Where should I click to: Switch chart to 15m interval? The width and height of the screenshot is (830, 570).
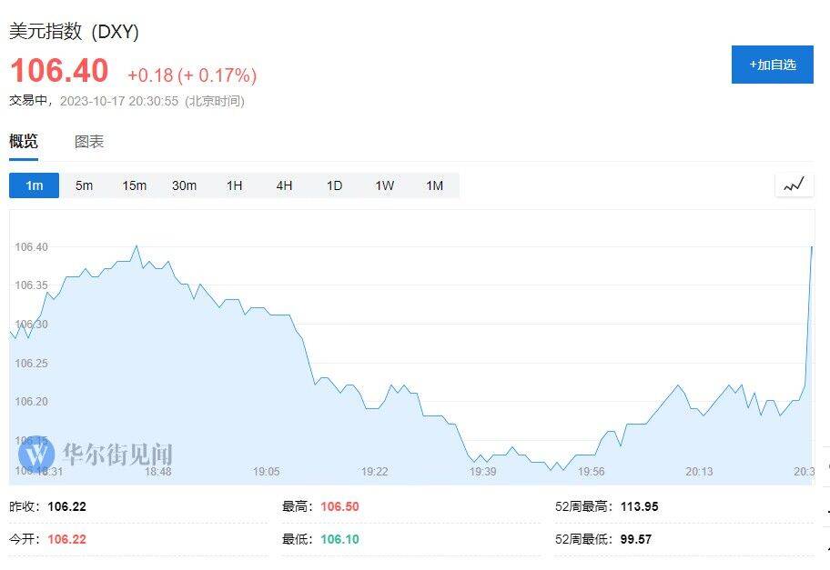click(x=134, y=185)
